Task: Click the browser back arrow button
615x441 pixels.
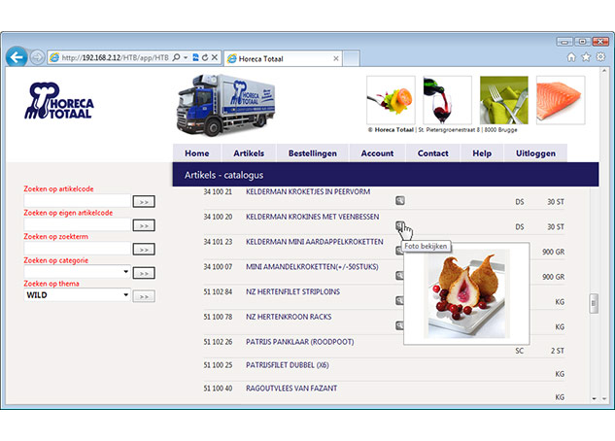Action: click(x=17, y=57)
